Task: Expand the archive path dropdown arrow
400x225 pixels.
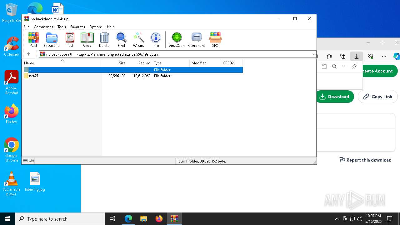Action: tap(313, 54)
